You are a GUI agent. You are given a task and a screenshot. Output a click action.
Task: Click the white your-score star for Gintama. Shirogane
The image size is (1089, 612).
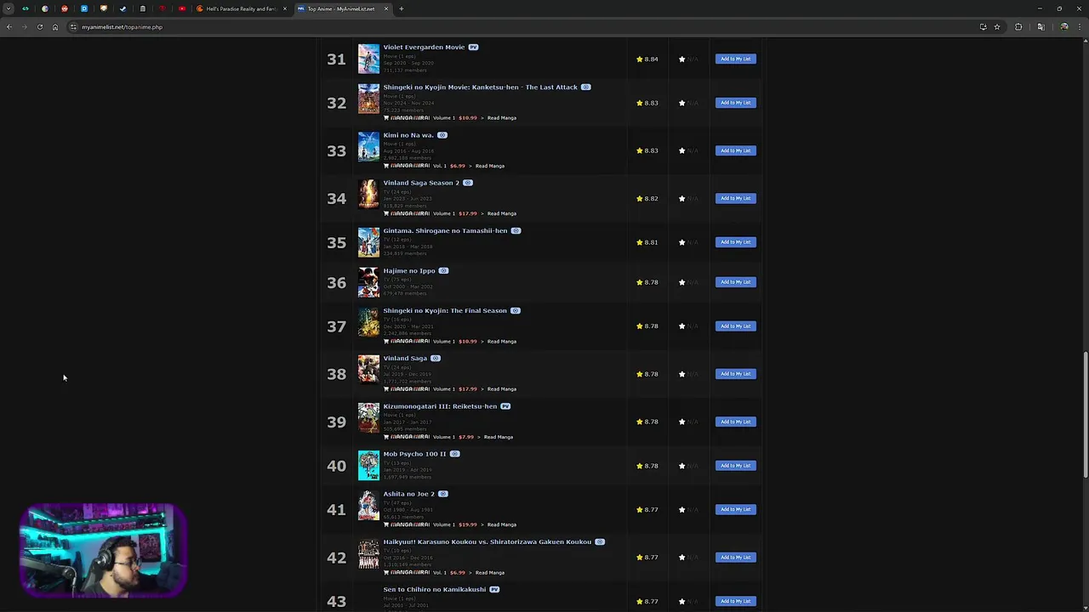click(x=681, y=242)
